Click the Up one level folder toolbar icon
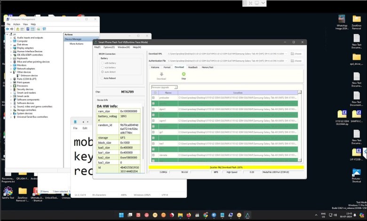367x221 pixels. pos(17,29)
